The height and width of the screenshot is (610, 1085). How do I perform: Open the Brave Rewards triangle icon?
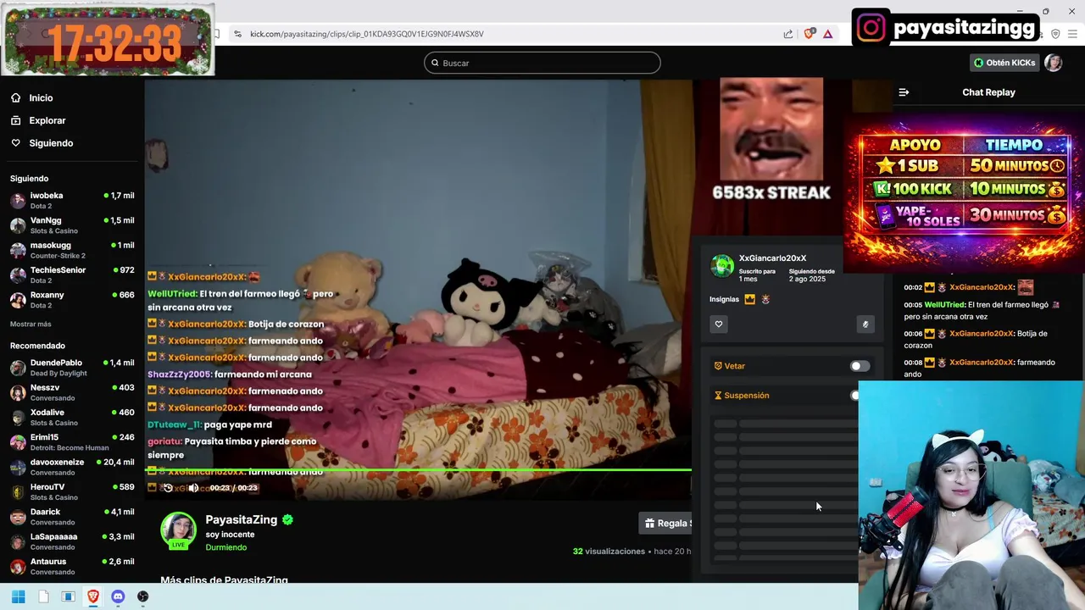click(x=827, y=34)
